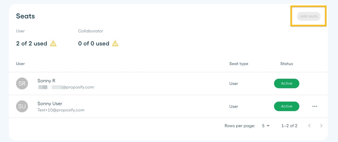Image resolution: width=338 pixels, height=142 pixels.
Task: Go to previous page with left chevron
Action: tap(309, 126)
